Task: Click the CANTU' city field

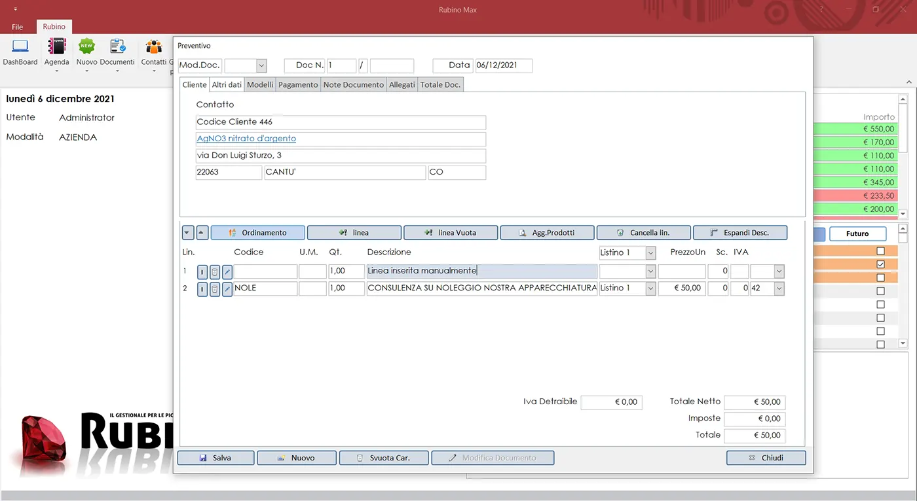Action: (x=345, y=173)
